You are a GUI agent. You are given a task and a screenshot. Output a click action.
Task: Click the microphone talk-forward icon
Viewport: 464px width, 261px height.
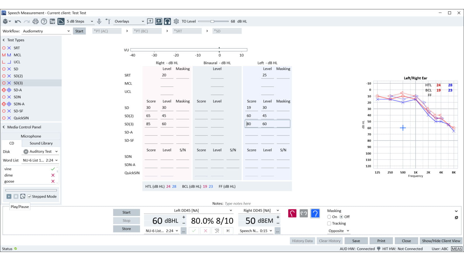pos(99,21)
